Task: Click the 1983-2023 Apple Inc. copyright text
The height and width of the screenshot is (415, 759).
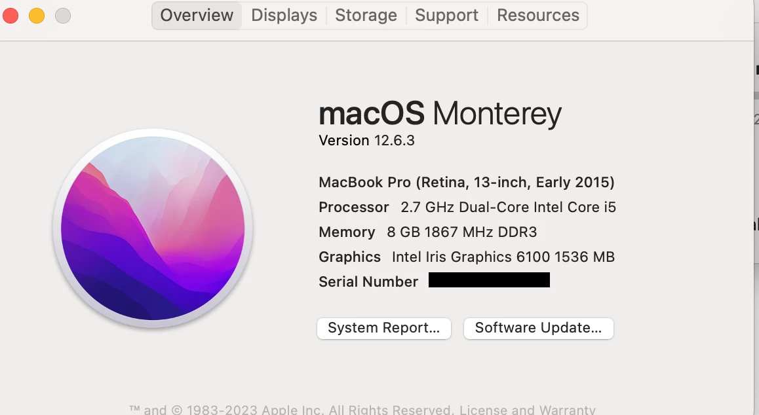Action: (x=292, y=410)
